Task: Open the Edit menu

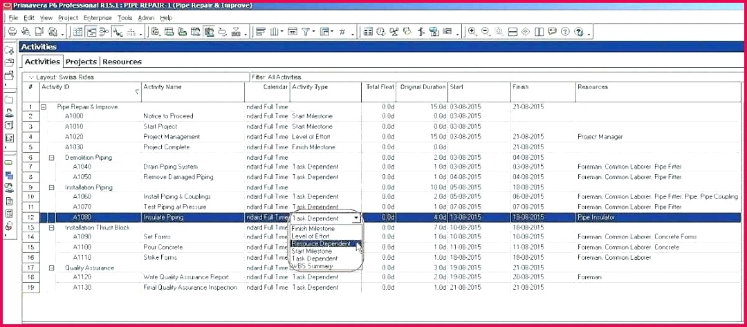Action: (29, 17)
